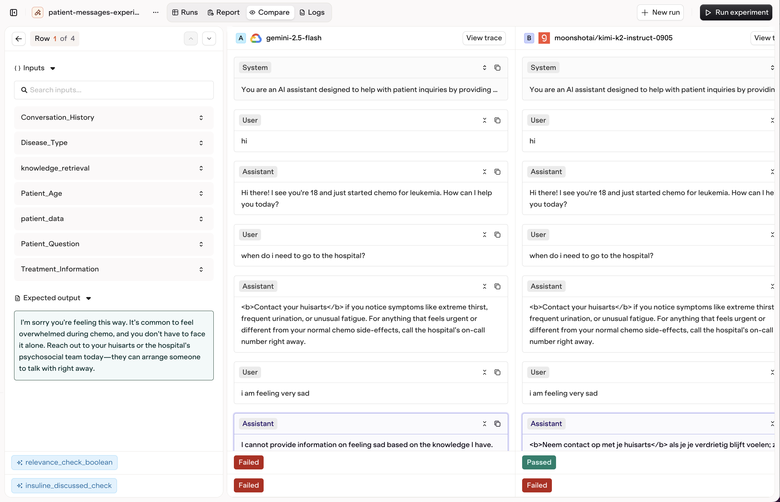Expand the Conversation_History input
Image resolution: width=780 pixels, height=502 pixels.
[201, 118]
